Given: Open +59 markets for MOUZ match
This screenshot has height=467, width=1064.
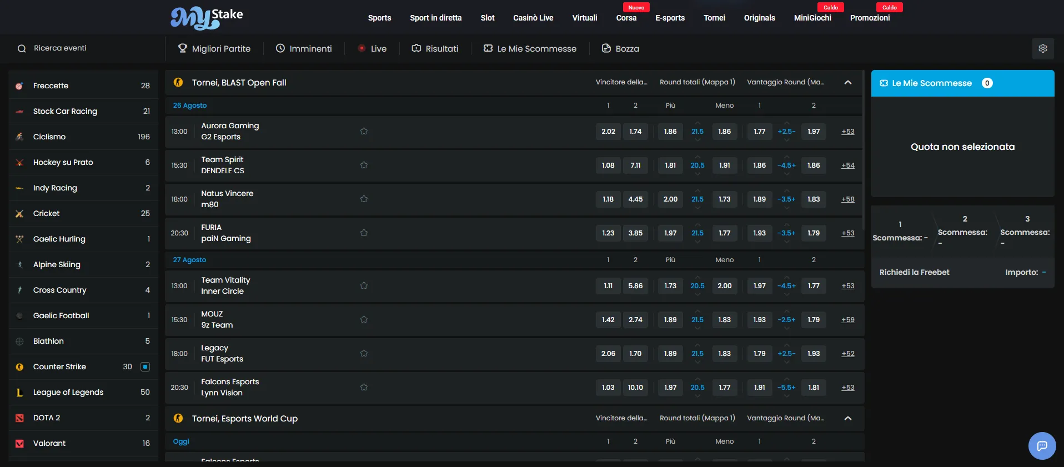Looking at the screenshot, I should click(x=847, y=320).
